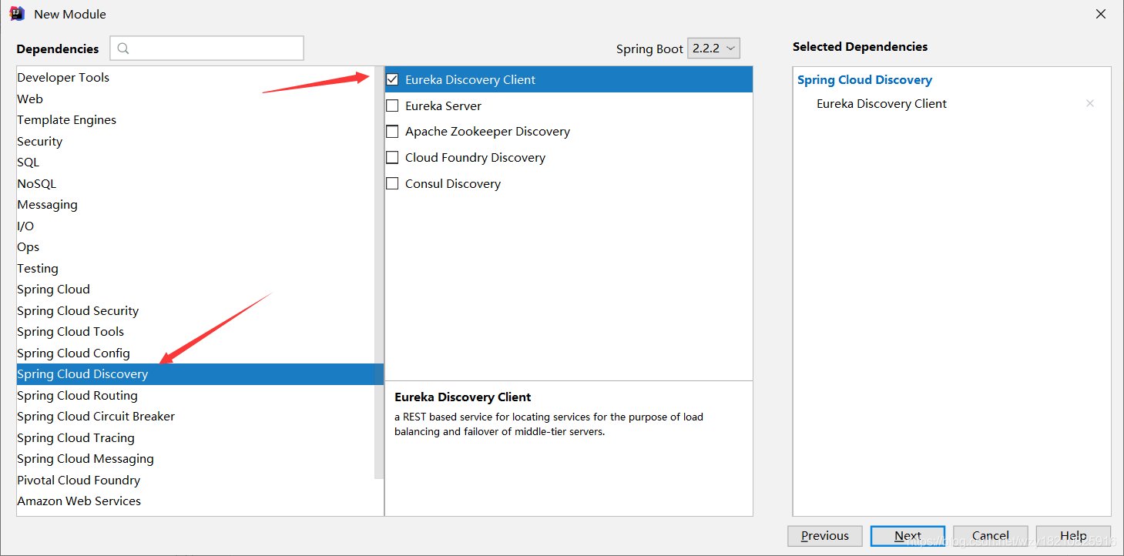
Task: Click the Next button
Action: pyautogui.click(x=908, y=536)
